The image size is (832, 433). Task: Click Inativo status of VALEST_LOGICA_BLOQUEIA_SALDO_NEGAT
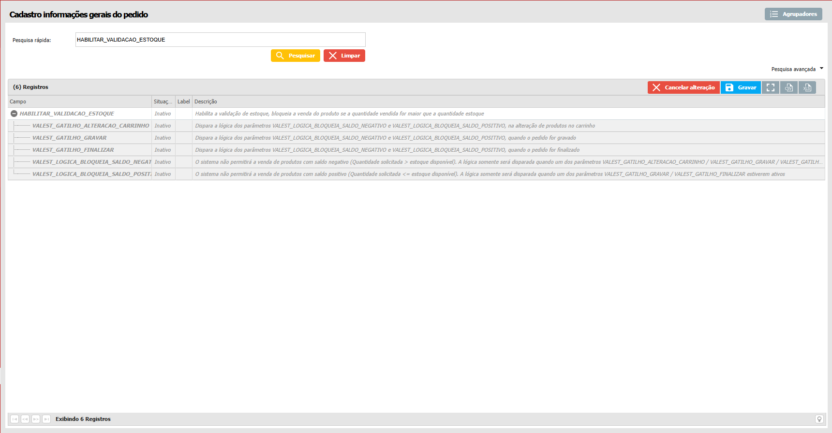pos(163,162)
